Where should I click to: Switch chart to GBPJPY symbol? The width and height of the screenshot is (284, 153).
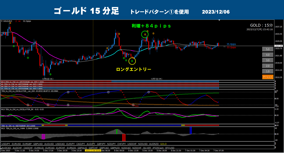click(101, 144)
